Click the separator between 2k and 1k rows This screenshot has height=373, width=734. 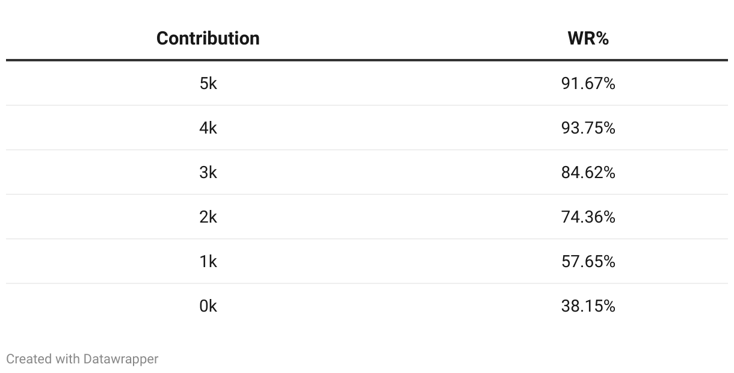tap(367, 239)
